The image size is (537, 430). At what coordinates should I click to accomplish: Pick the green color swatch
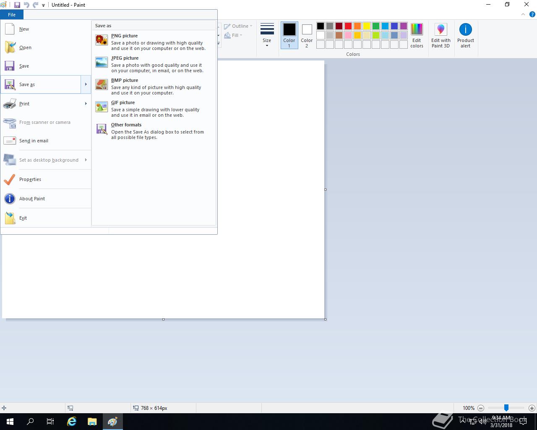[376, 26]
